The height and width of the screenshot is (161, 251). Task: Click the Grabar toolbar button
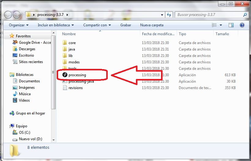coord(126,25)
